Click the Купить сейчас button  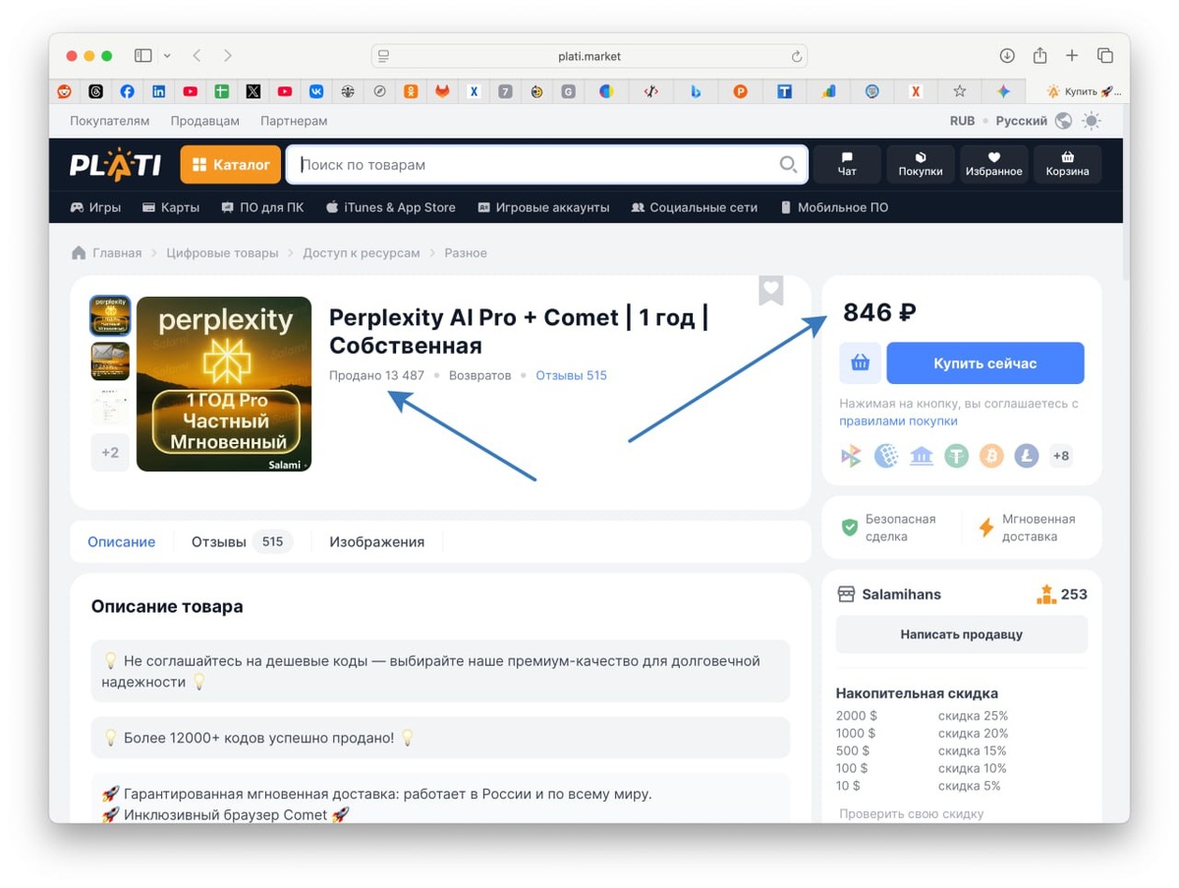point(985,363)
